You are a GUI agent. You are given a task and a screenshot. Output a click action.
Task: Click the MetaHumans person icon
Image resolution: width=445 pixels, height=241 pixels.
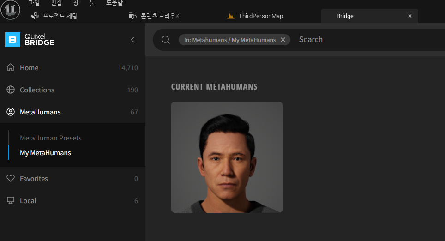[x=11, y=112]
